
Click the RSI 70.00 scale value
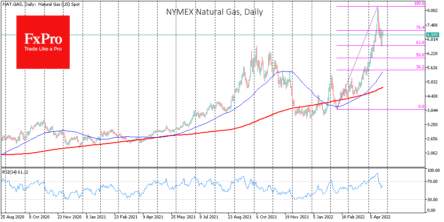pyautogui.click(x=433, y=181)
